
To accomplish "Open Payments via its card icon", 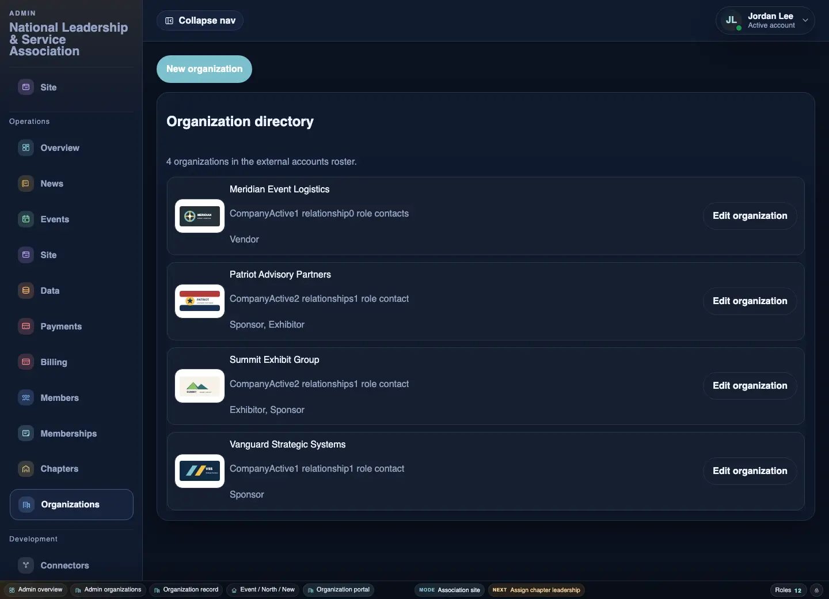I will [x=26, y=327].
